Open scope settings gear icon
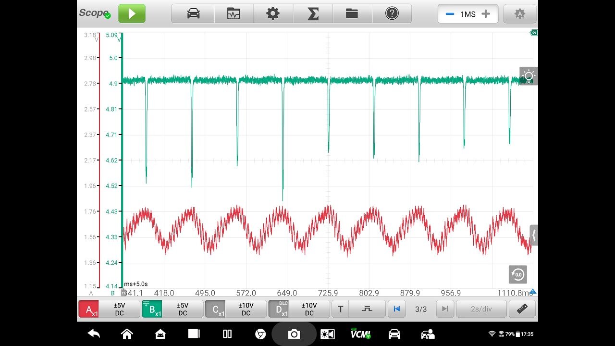 (273, 13)
